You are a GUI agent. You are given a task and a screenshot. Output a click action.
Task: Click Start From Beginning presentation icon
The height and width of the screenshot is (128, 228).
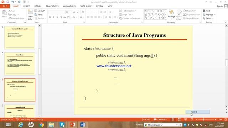pyautogui.click(x=24, y=2)
